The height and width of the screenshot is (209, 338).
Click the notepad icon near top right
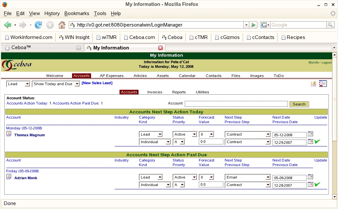click(x=313, y=84)
